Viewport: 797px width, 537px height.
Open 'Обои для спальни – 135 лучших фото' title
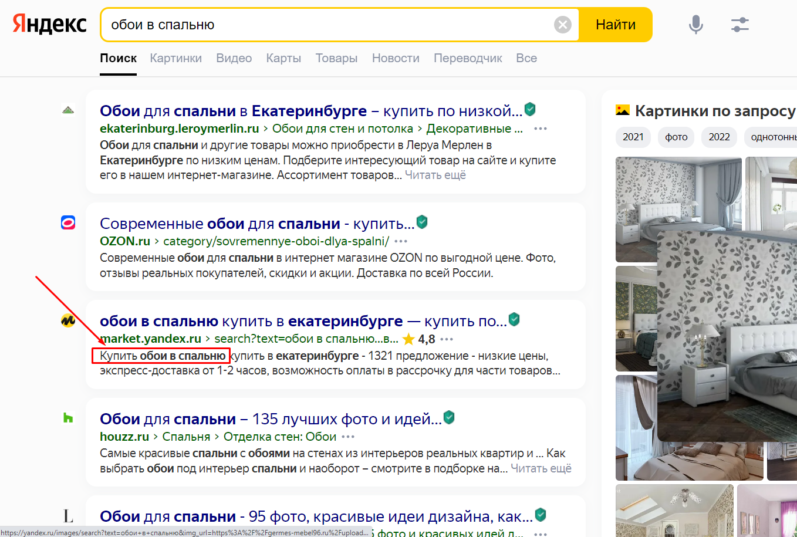pyautogui.click(x=271, y=419)
